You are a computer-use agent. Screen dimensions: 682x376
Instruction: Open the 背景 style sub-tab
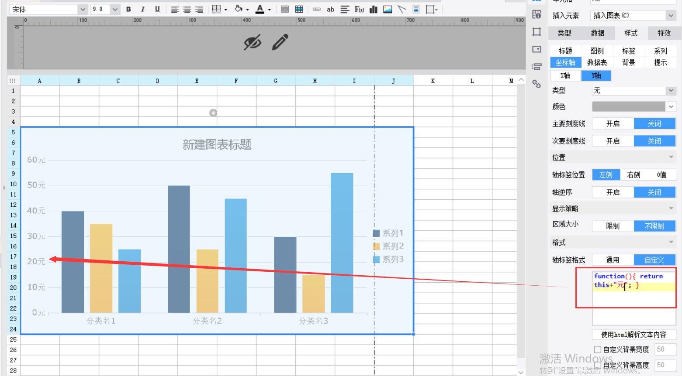[629, 63]
